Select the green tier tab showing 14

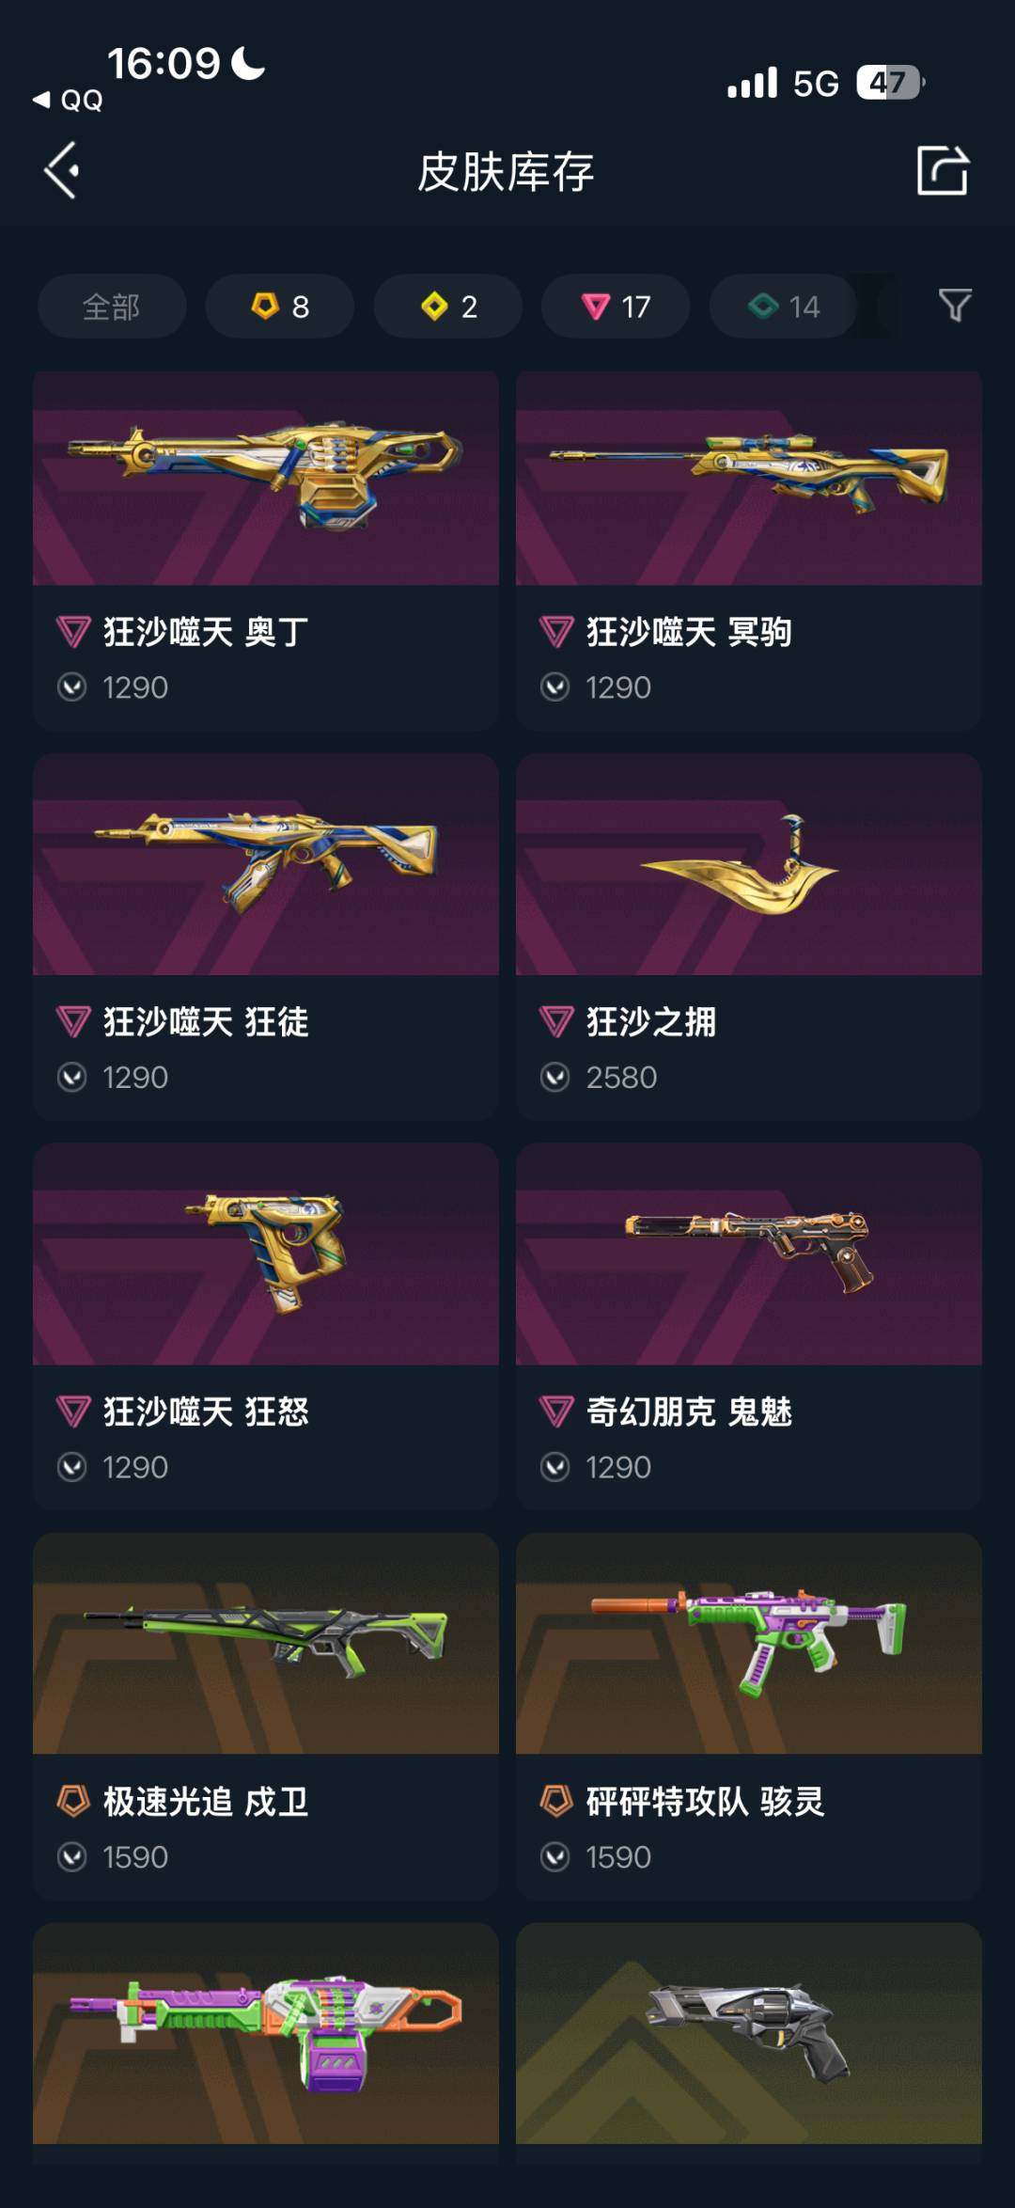pyautogui.click(x=783, y=307)
